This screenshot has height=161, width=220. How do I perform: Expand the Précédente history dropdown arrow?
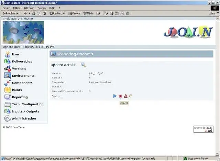pyautogui.click(x=21, y=13)
